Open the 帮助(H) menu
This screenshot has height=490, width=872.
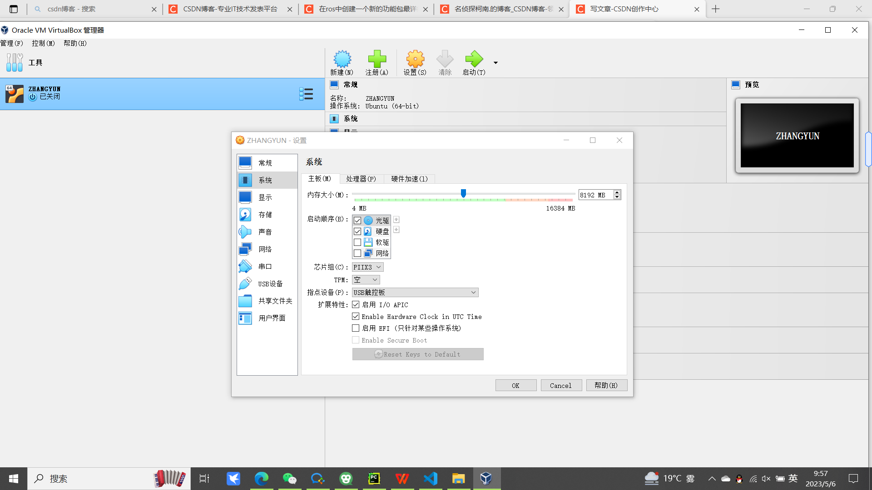75,44
